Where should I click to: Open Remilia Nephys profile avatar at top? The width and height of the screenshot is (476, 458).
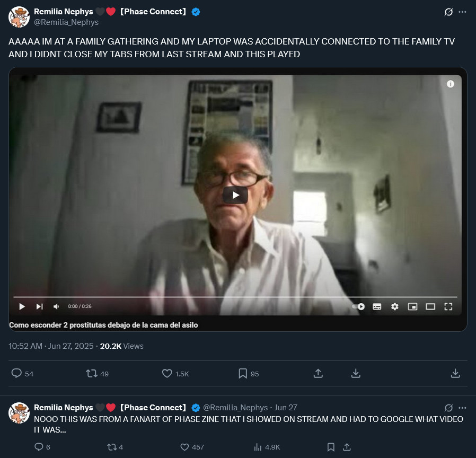click(19, 17)
